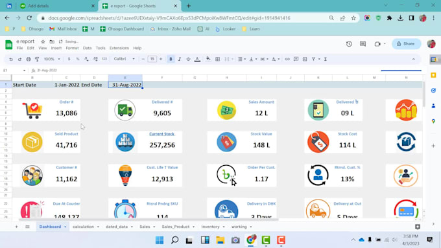Open the Data menu
The height and width of the screenshot is (248, 441).
coord(87,48)
